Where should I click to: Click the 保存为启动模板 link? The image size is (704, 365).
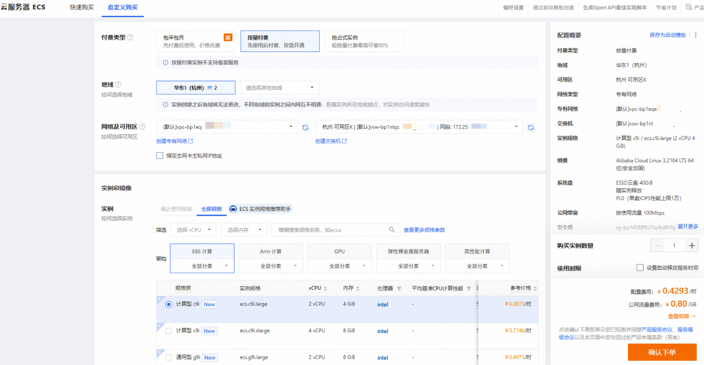coord(668,35)
